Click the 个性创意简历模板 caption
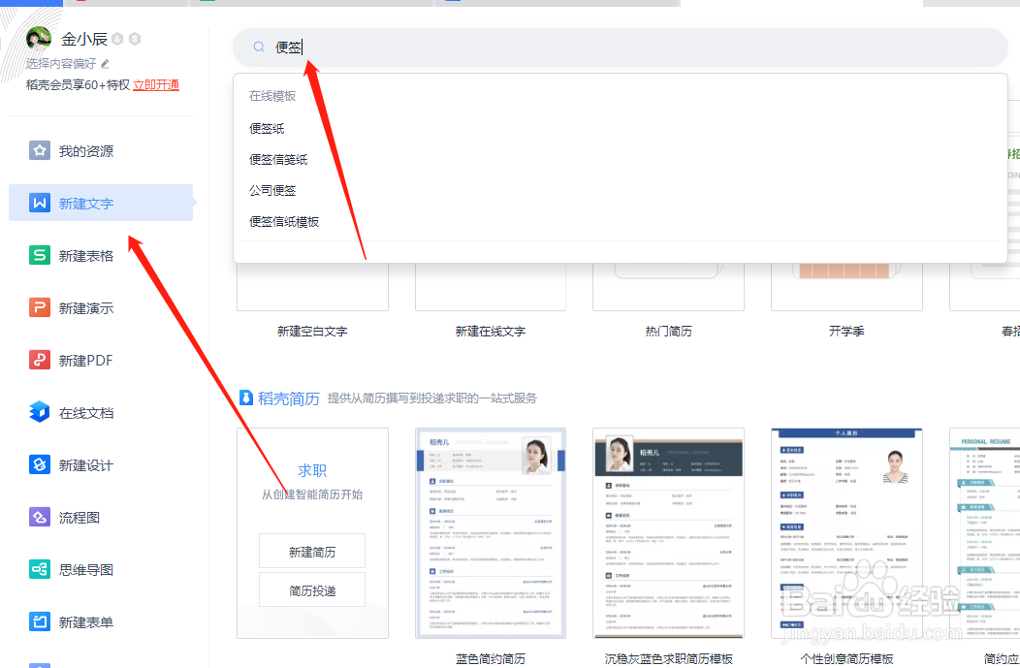Screen dimensions: 1020x668 (x=846, y=659)
